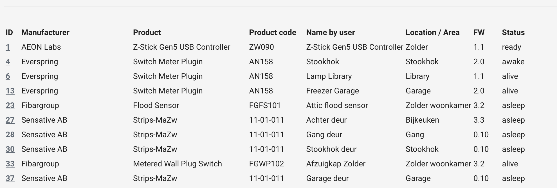Open device 33 named Afzuigkap Zolder
The image size is (557, 188).
10,164
